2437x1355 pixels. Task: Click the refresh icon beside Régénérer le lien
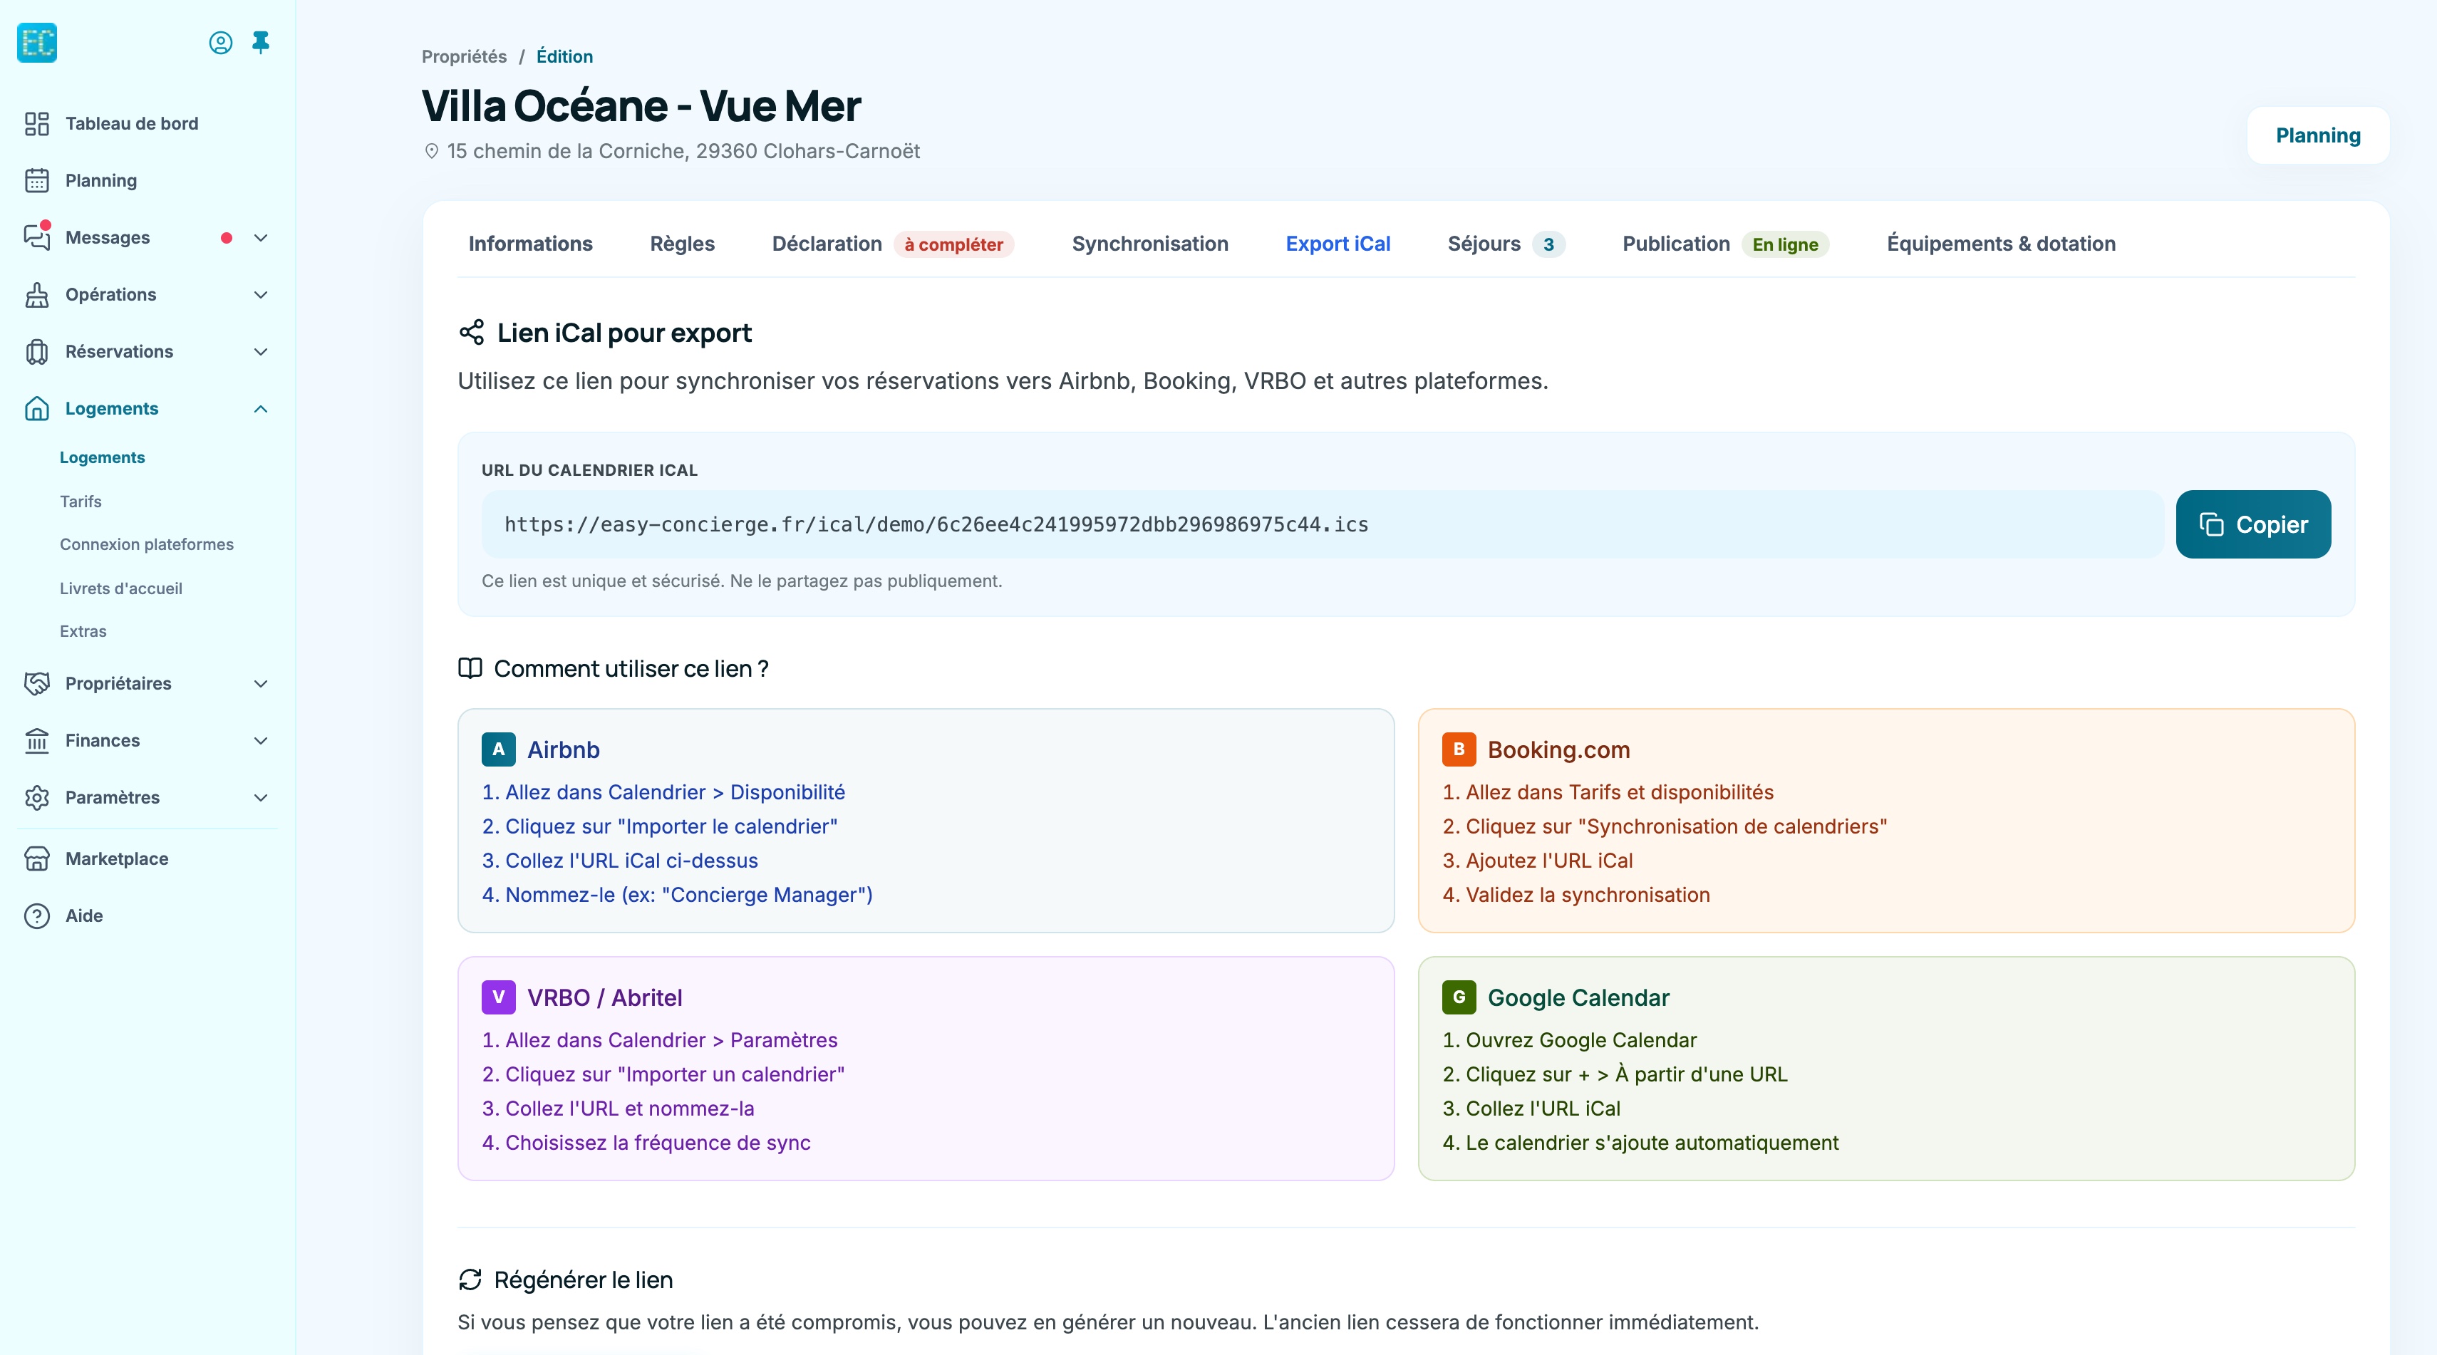(470, 1279)
